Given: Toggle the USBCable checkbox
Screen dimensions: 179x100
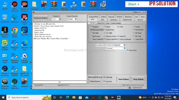Looking at the screenshot, I should (104, 77).
